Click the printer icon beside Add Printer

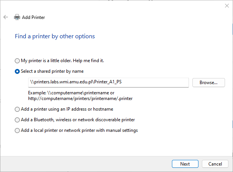17,17
